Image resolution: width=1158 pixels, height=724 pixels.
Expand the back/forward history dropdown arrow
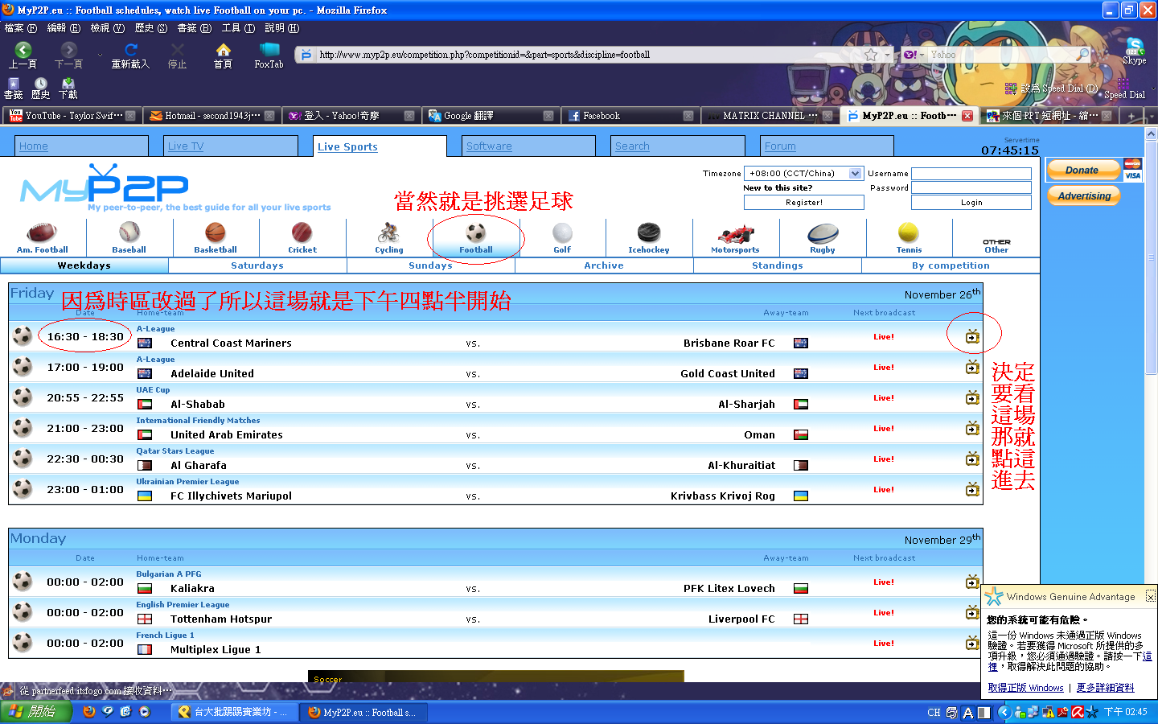(100, 55)
